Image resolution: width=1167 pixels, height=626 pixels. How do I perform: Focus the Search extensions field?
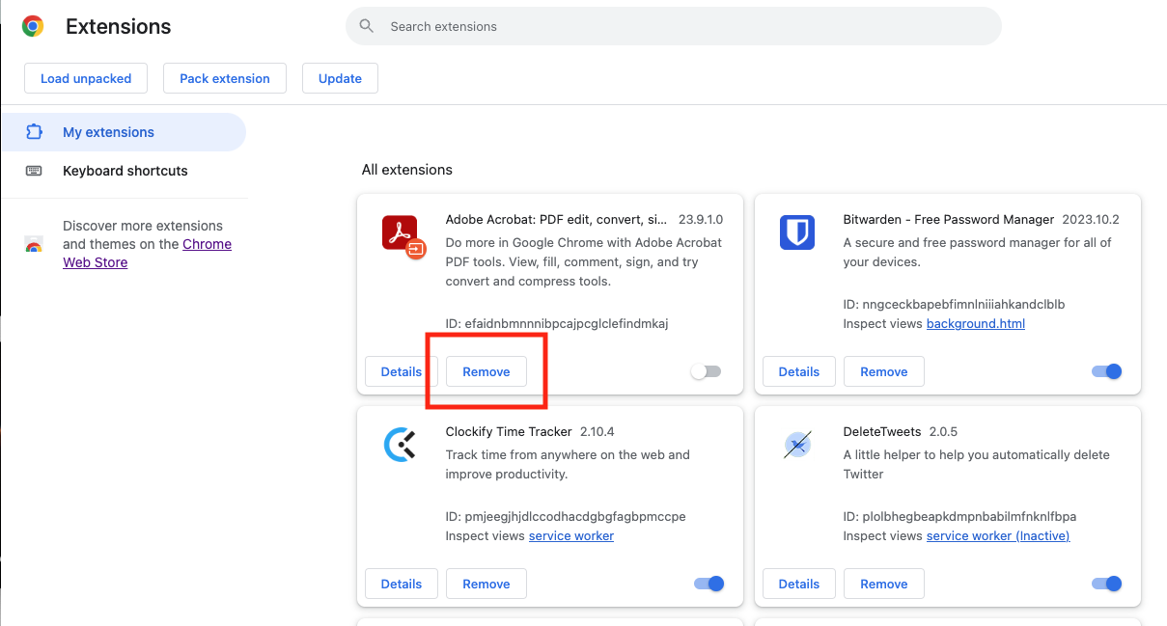pyautogui.click(x=674, y=26)
